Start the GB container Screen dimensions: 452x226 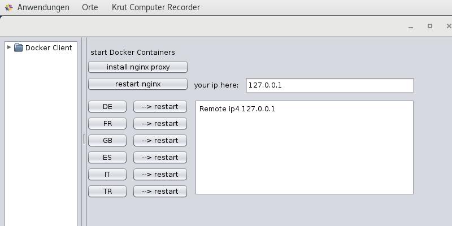coord(107,141)
